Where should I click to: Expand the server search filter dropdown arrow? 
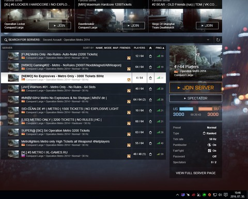[x=208, y=40]
